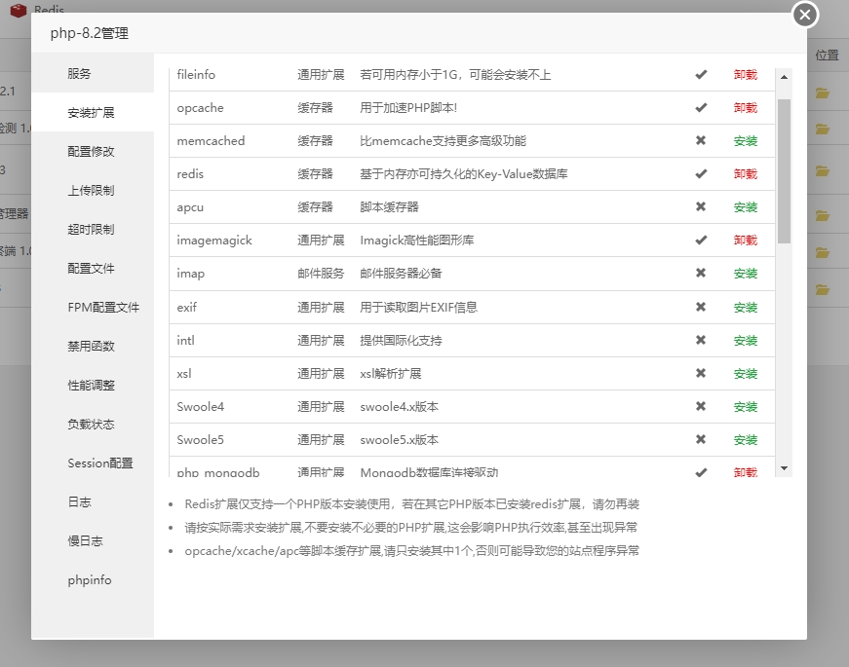Open the 服务 tab
Screen dimensions: 849x667
tap(93, 73)
